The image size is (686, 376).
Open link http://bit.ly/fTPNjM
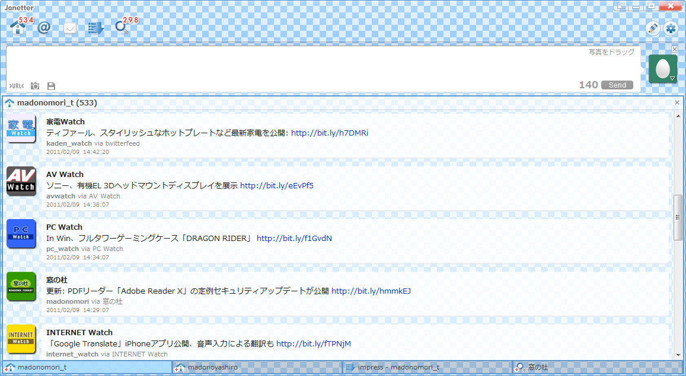click(x=313, y=344)
